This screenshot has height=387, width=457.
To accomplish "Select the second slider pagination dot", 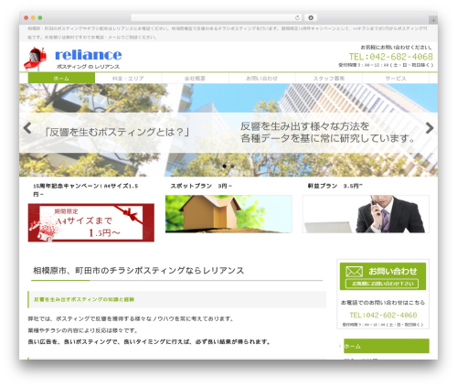I will [232, 167].
